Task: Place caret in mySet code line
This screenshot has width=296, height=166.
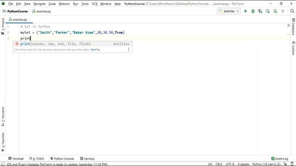Action: click(73, 32)
